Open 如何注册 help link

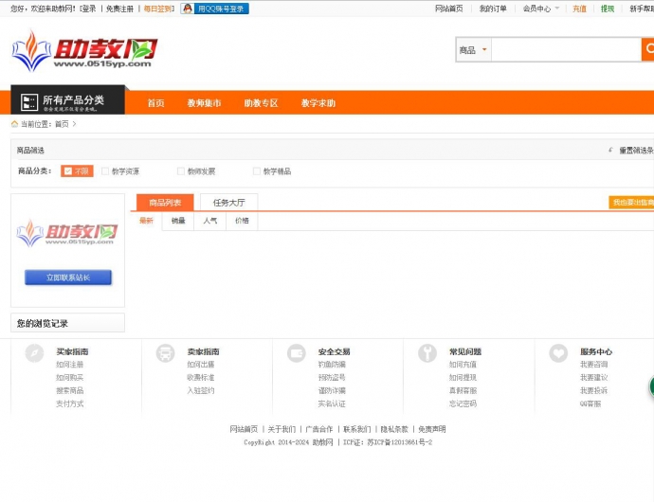69,365
